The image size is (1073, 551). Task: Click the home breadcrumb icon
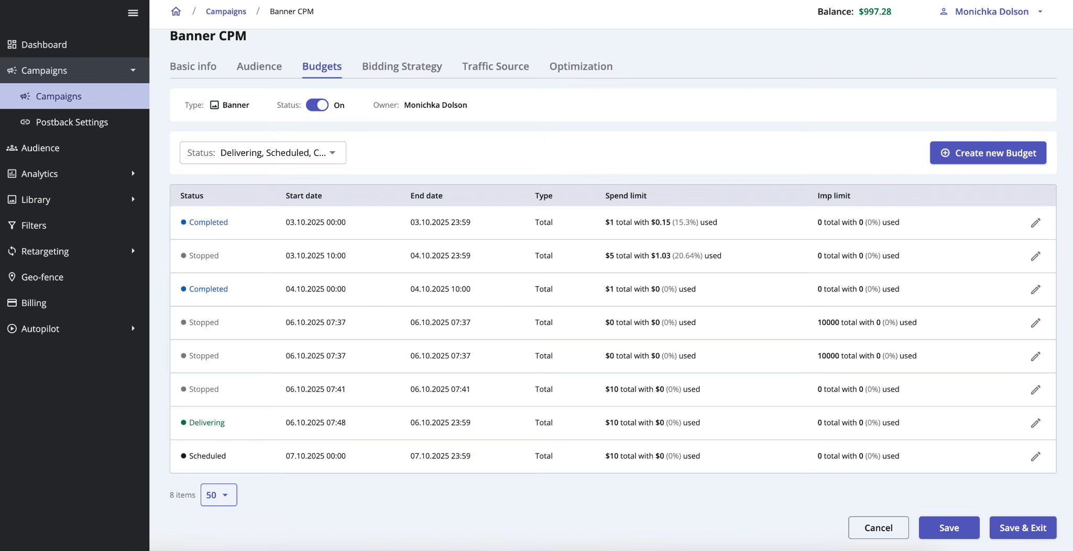point(176,11)
